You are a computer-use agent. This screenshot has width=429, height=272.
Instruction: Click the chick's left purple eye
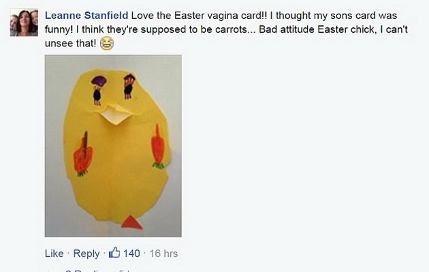coord(98,90)
